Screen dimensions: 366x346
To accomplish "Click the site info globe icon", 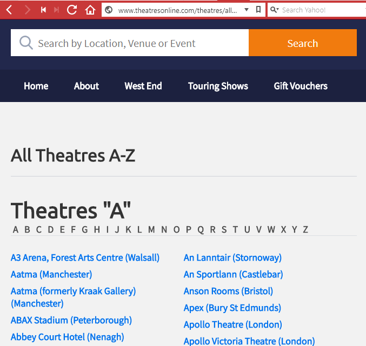I will (x=109, y=10).
